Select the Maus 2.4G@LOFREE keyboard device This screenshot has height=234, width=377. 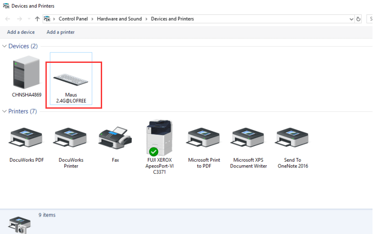71,79
